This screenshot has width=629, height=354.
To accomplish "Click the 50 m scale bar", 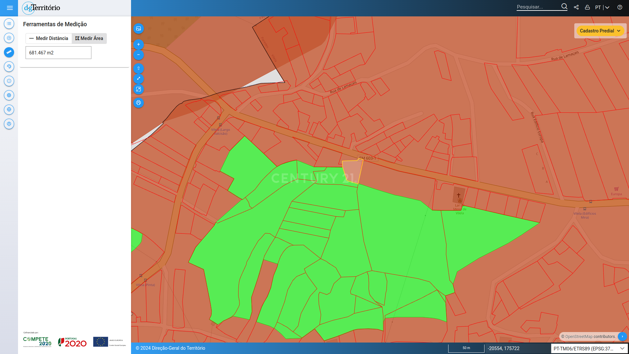I will tap(466, 348).
